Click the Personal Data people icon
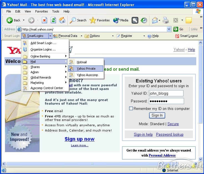 tap(55, 36)
